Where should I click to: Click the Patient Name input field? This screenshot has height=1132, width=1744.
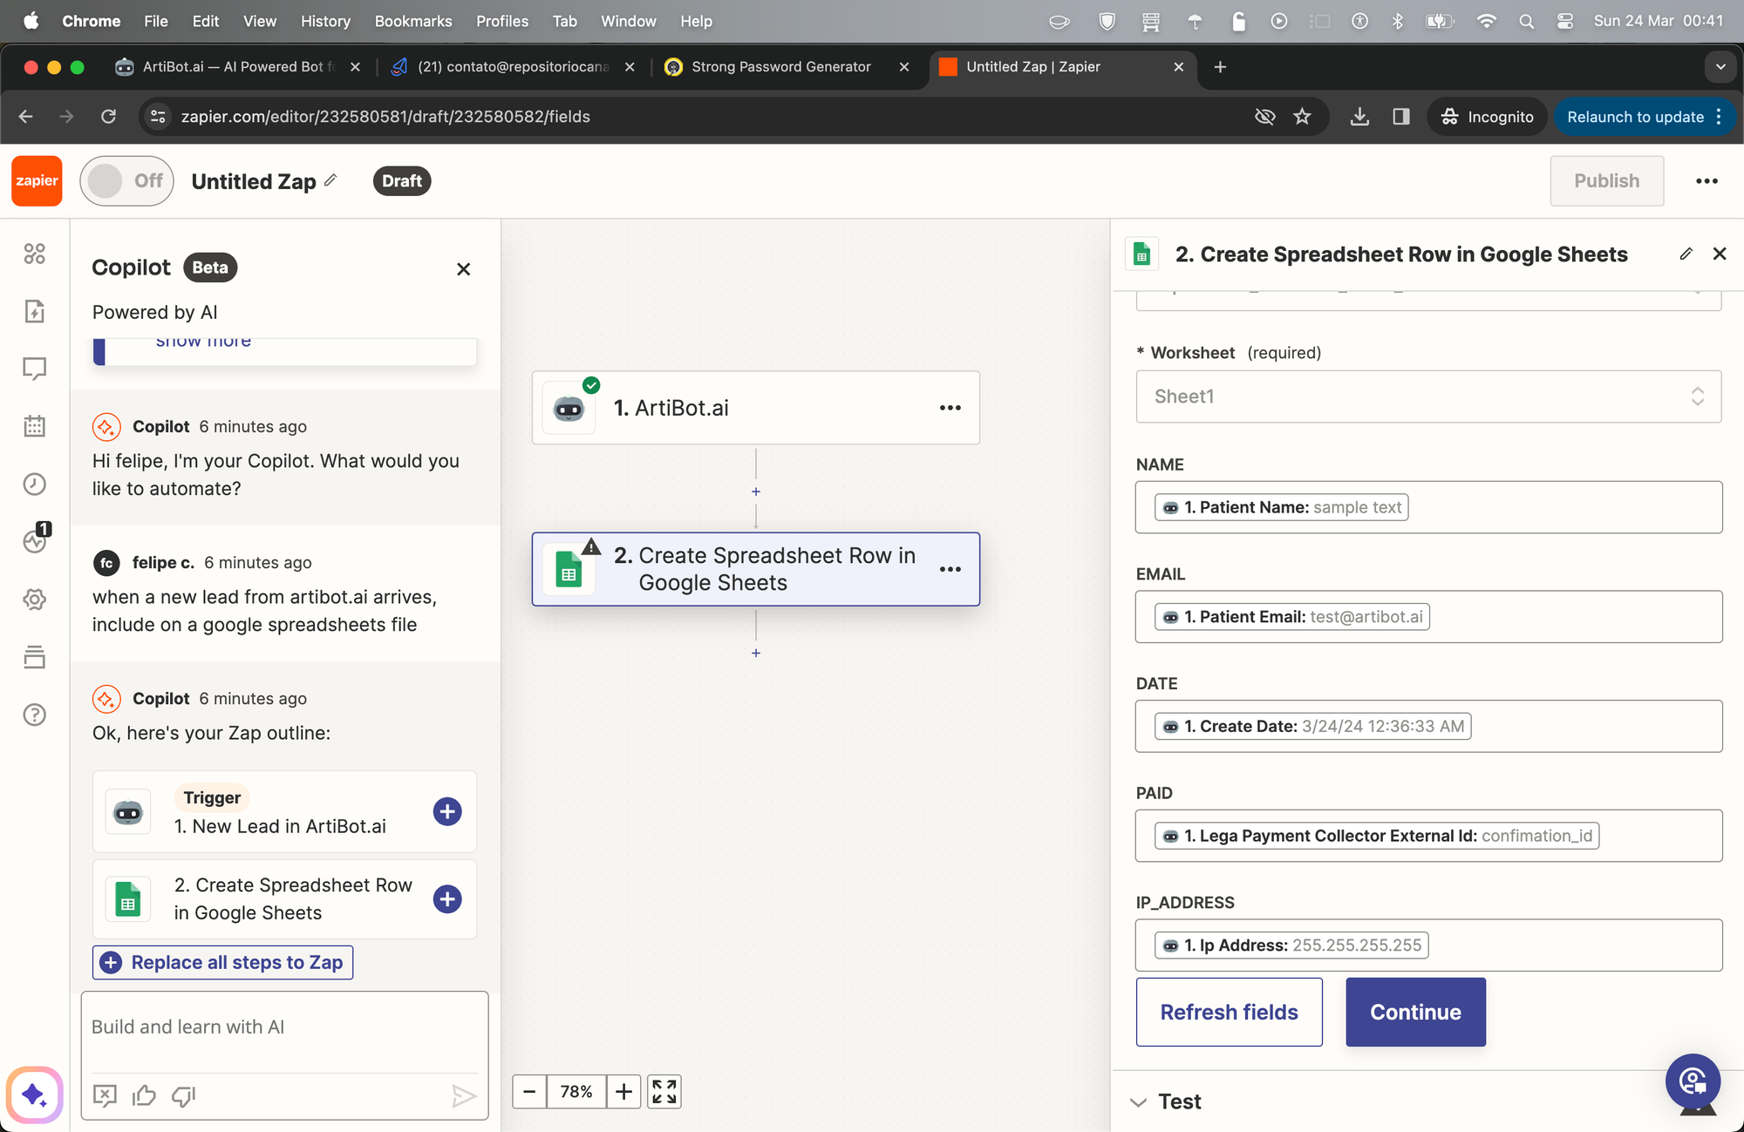click(x=1427, y=505)
